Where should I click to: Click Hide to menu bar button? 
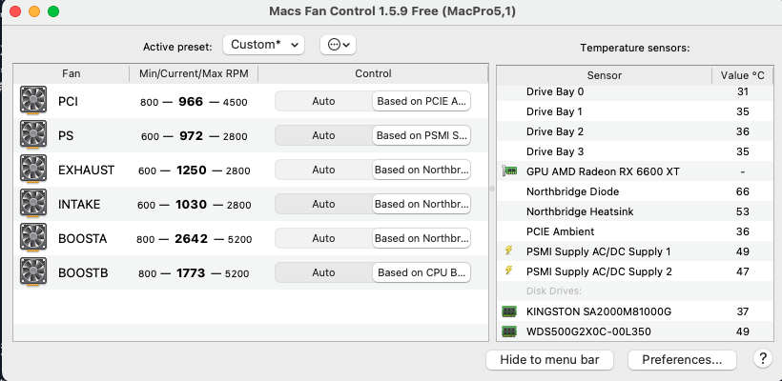click(x=550, y=359)
